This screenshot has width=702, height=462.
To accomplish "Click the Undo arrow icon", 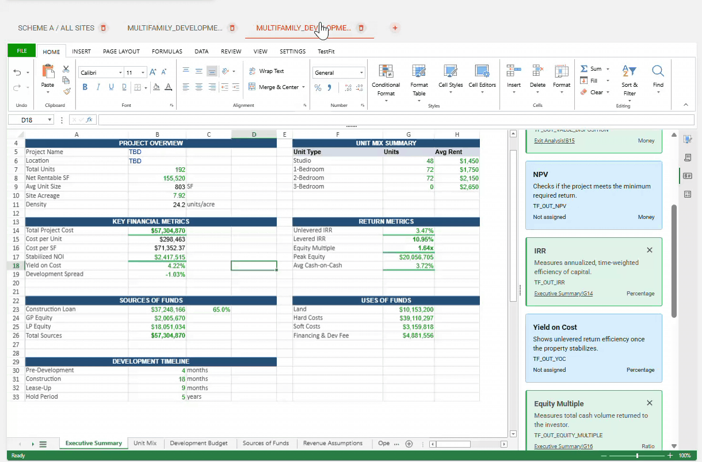I will pos(17,72).
